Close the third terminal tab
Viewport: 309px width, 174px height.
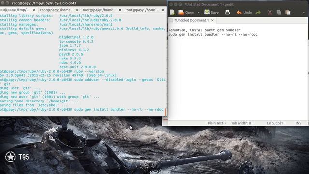(120, 10)
